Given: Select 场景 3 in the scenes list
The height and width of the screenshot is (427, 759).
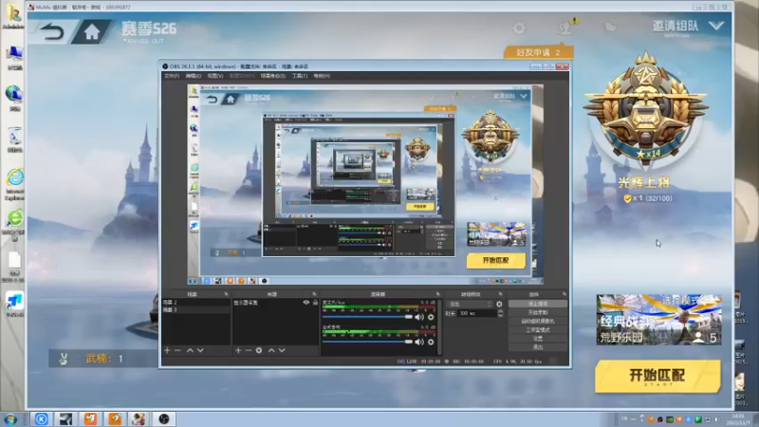Looking at the screenshot, I should click(x=196, y=309).
